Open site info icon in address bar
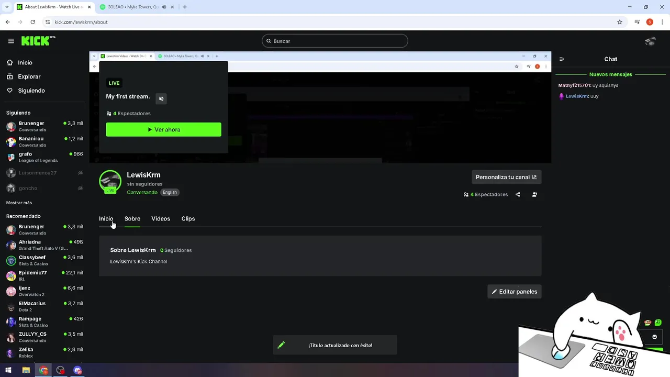The image size is (670, 377). 48,22
